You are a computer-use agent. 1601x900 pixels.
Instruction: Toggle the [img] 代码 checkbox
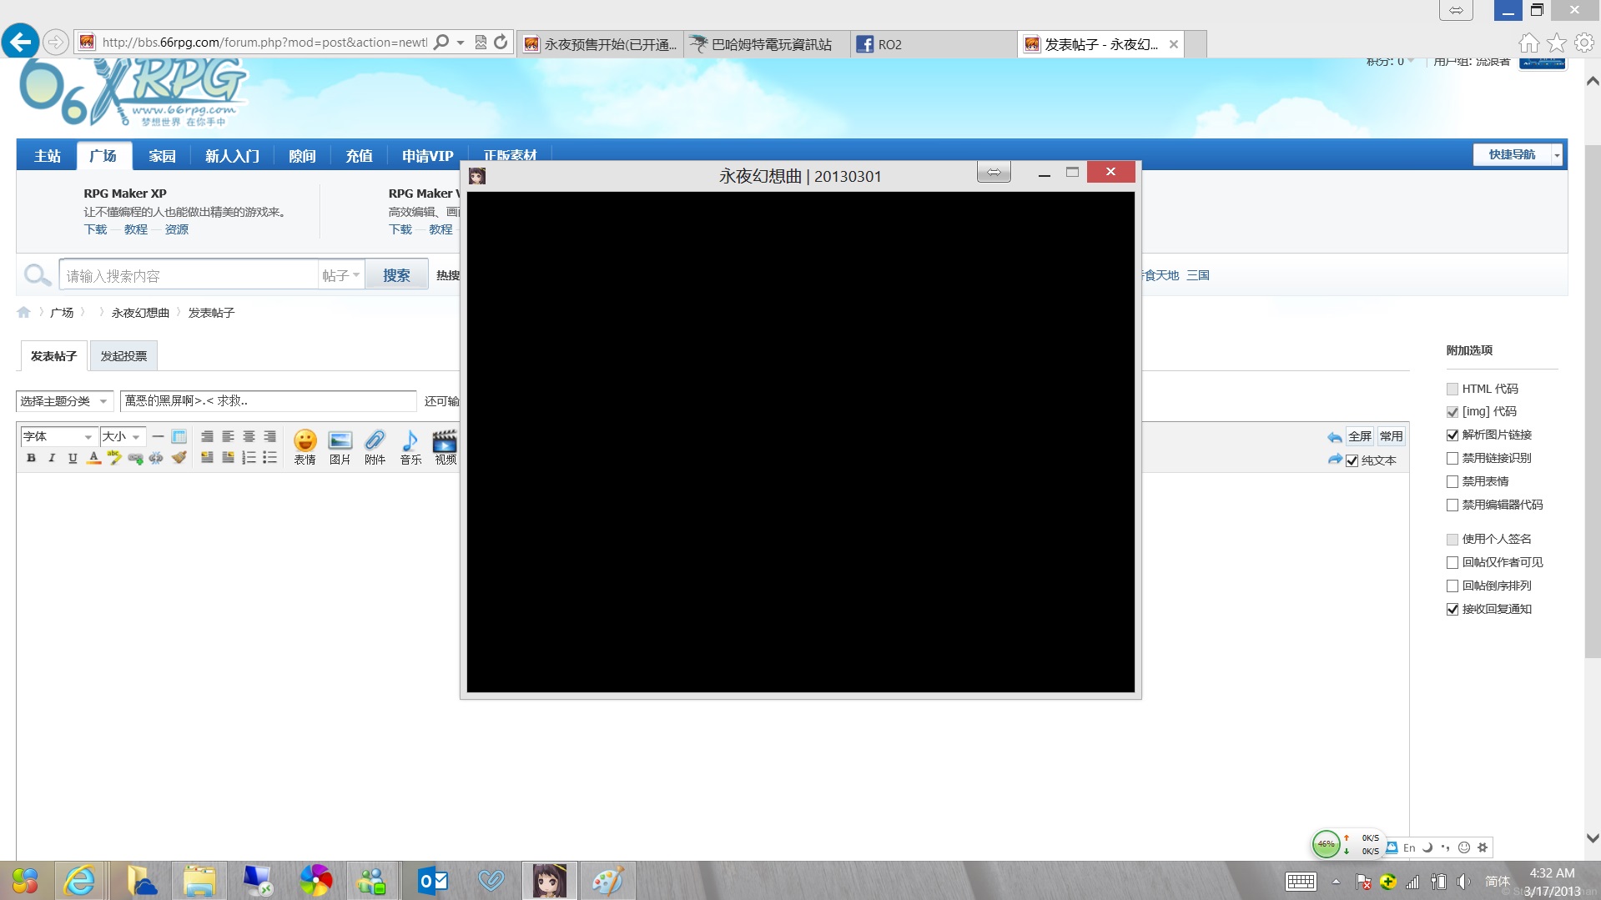pyautogui.click(x=1452, y=412)
